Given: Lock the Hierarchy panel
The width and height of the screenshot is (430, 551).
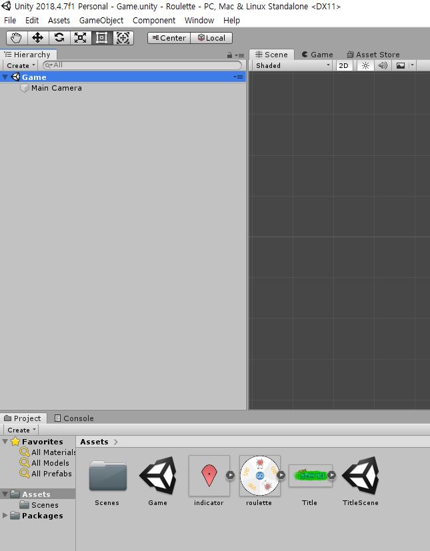Looking at the screenshot, I should point(229,55).
